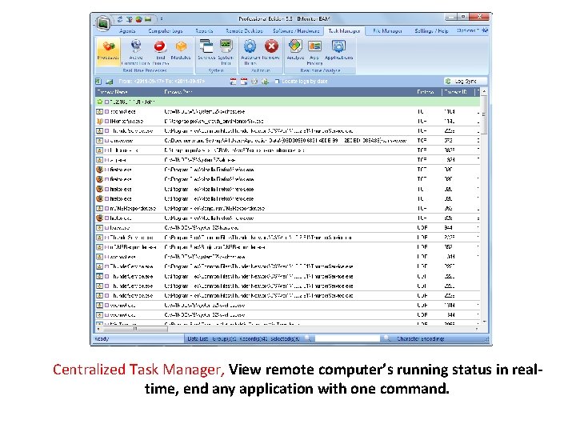Open the quick access customize arrow

click(x=162, y=19)
